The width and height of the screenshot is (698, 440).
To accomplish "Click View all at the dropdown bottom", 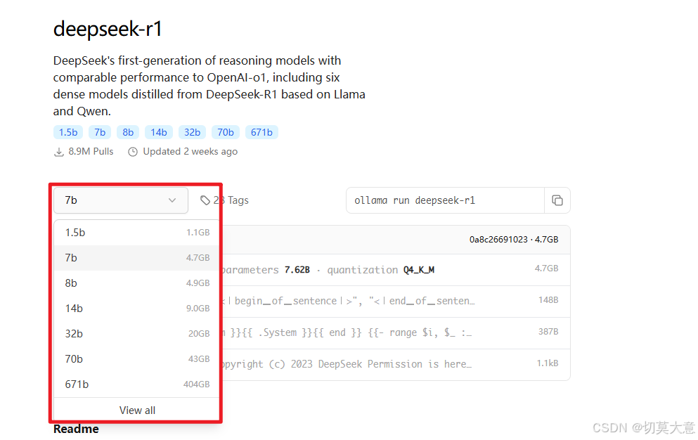I will click(x=136, y=410).
